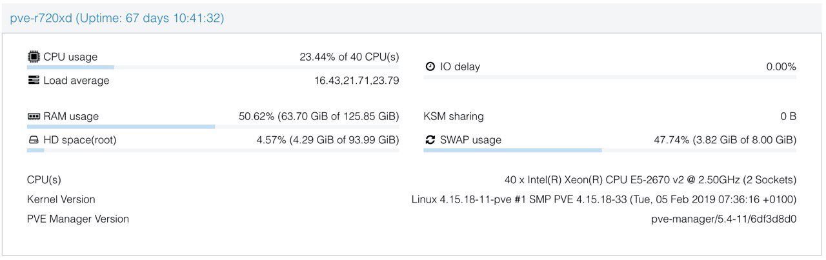Click the IO delay clock icon

point(430,66)
